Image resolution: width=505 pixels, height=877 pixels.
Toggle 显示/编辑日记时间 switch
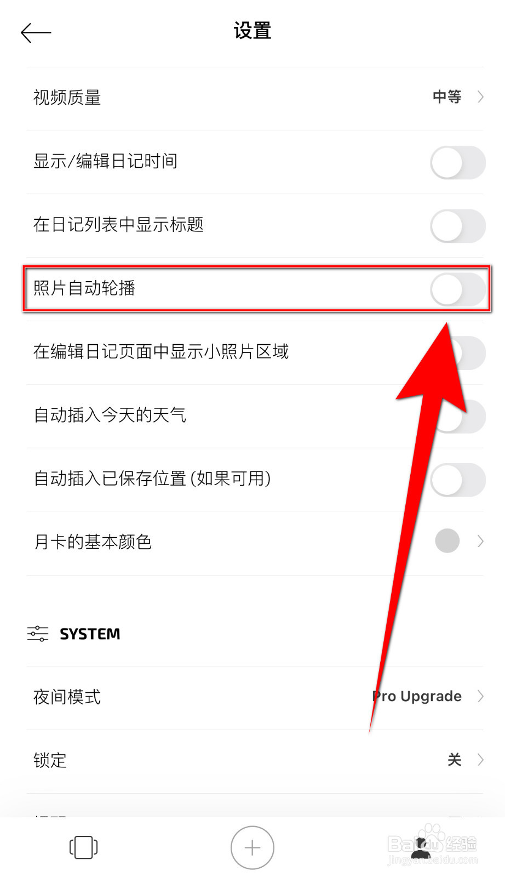pyautogui.click(x=458, y=162)
